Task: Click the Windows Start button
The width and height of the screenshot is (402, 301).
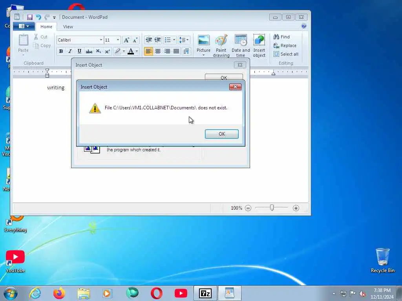Action: pyautogui.click(x=11, y=293)
